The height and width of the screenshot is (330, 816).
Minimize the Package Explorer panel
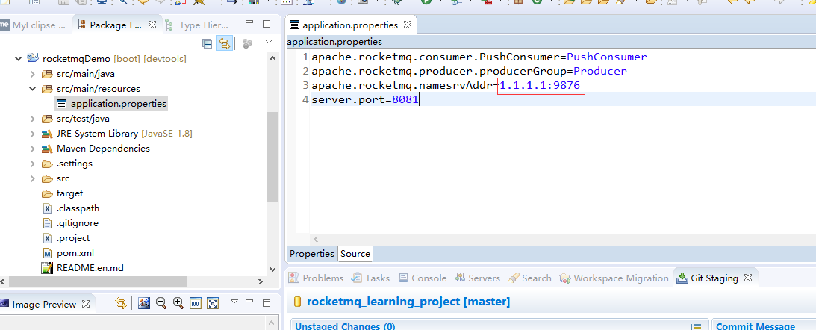[250, 23]
